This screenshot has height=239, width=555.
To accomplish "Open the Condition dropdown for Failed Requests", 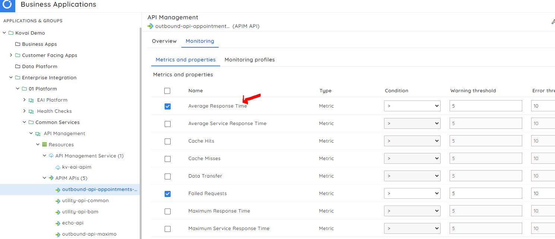I will click(x=412, y=193).
